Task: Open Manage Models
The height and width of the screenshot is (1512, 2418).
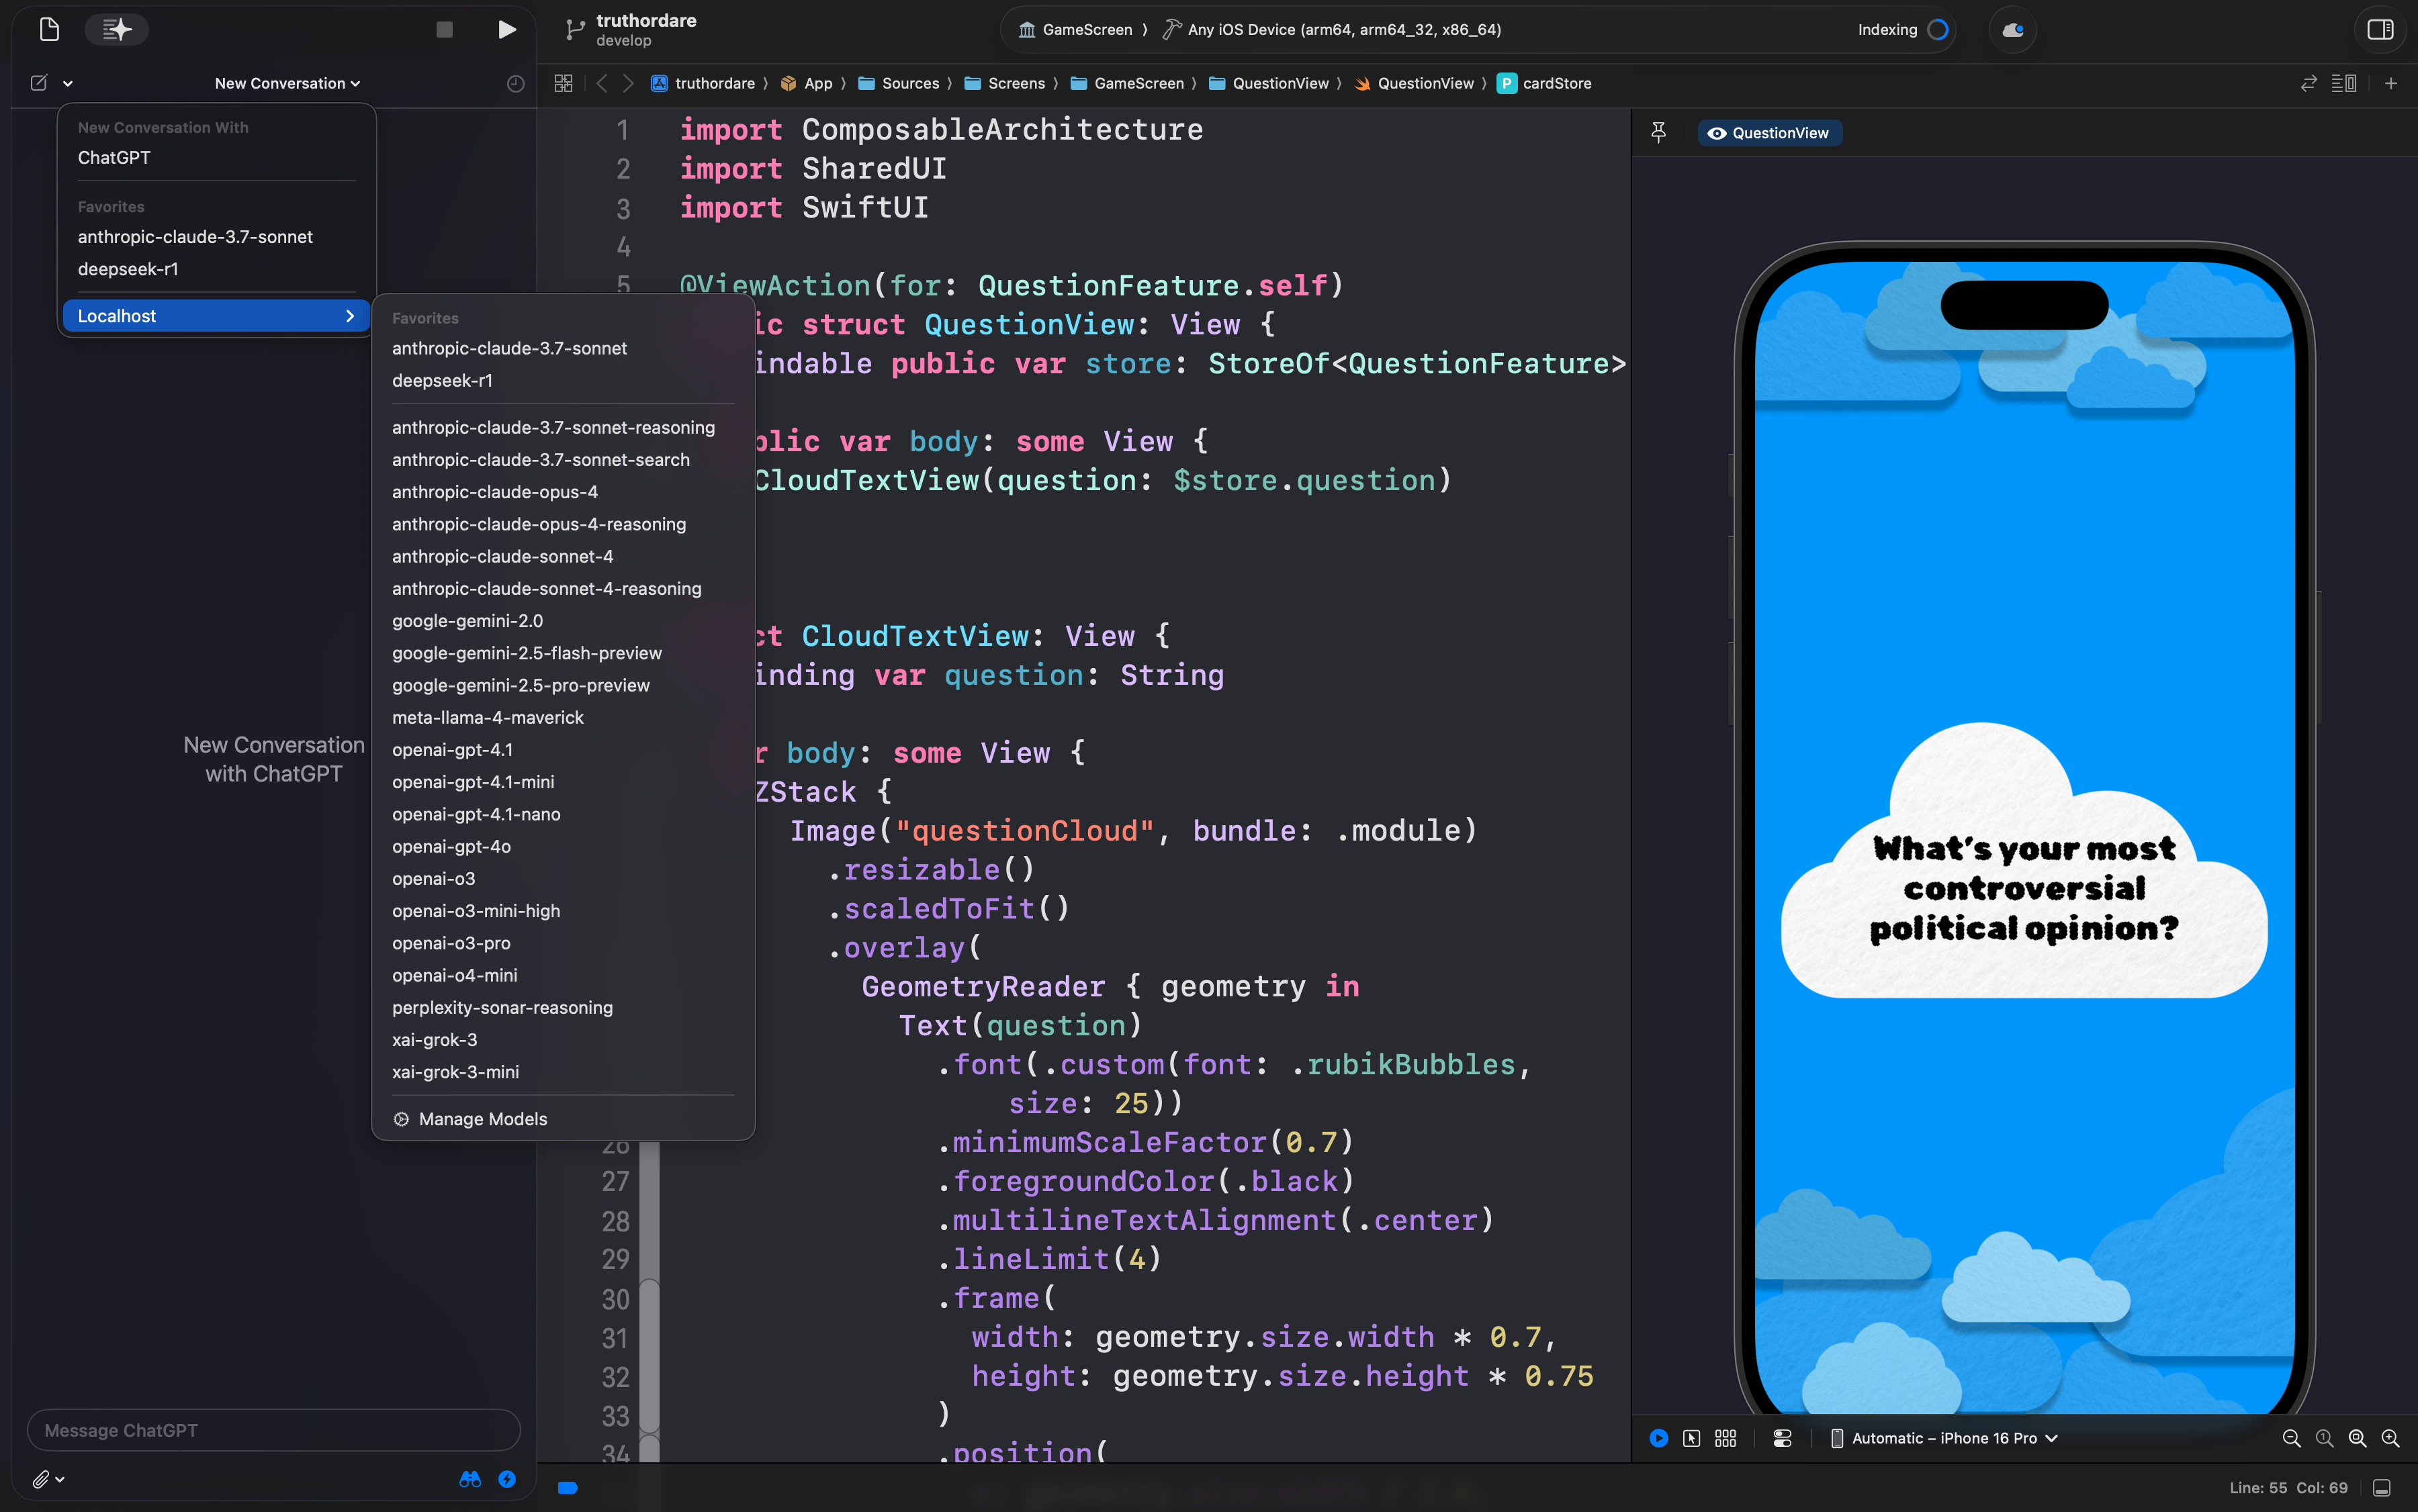Action: (482, 1119)
